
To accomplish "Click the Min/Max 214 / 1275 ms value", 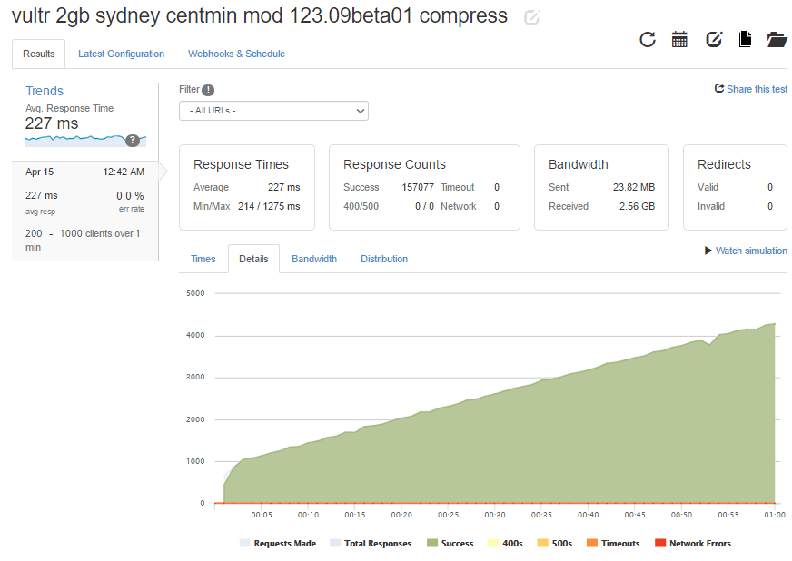I will tap(269, 207).
